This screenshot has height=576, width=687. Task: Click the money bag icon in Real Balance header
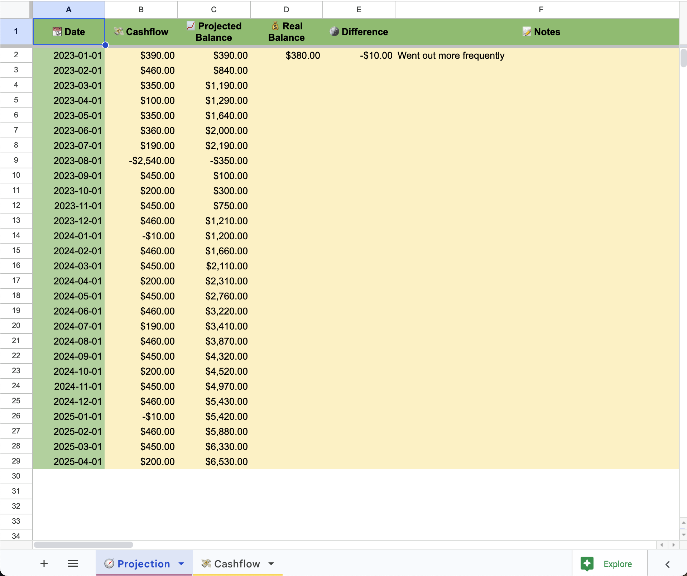pyautogui.click(x=275, y=26)
